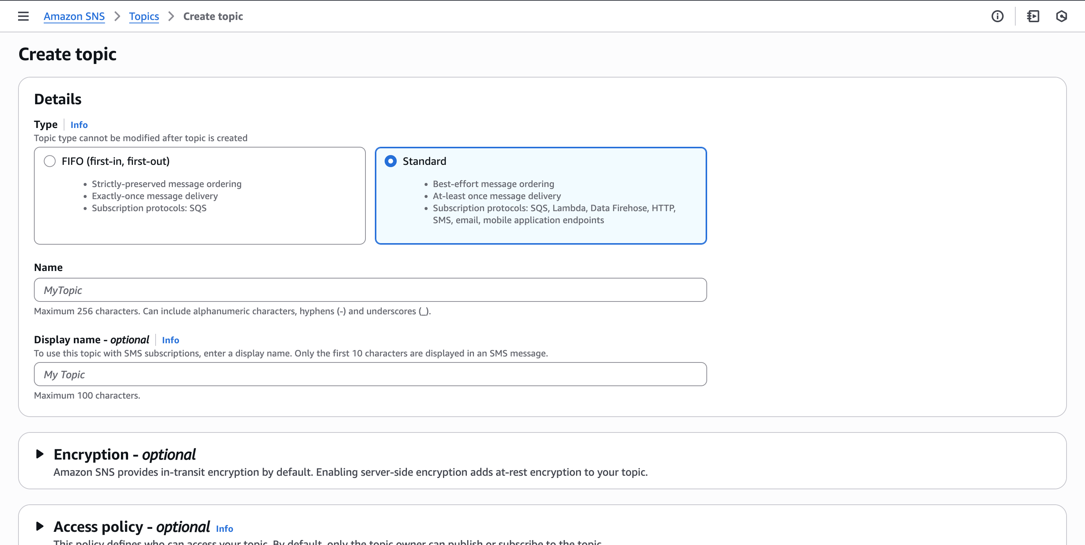Go to Amazon SNS breadcrumb link
This screenshot has height=545, width=1085.
(74, 17)
